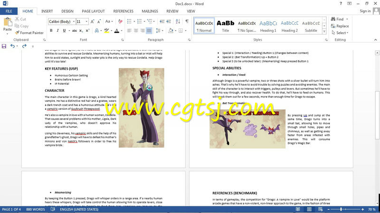Justify paragraph text
The width and height of the screenshot is (380, 213).
[x=149, y=31]
